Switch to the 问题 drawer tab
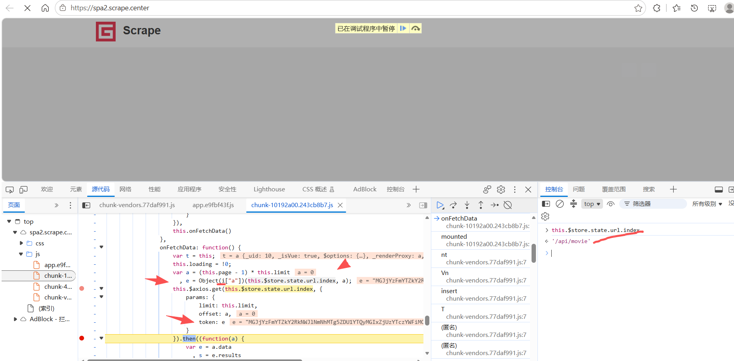This screenshot has height=361, width=734. 579,189
